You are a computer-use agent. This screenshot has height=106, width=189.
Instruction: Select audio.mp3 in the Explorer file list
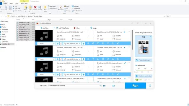(x=22, y=27)
